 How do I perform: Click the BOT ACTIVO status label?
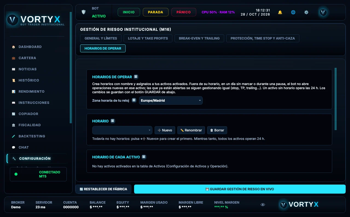pyautogui.click(x=99, y=12)
